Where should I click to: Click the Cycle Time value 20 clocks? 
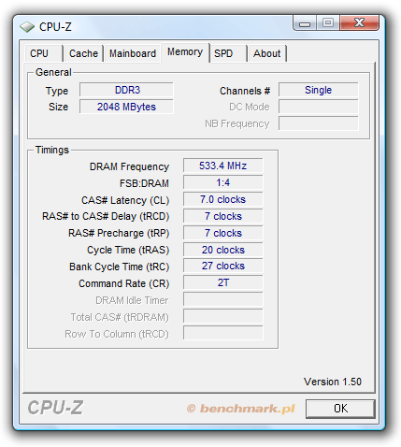coord(223,250)
